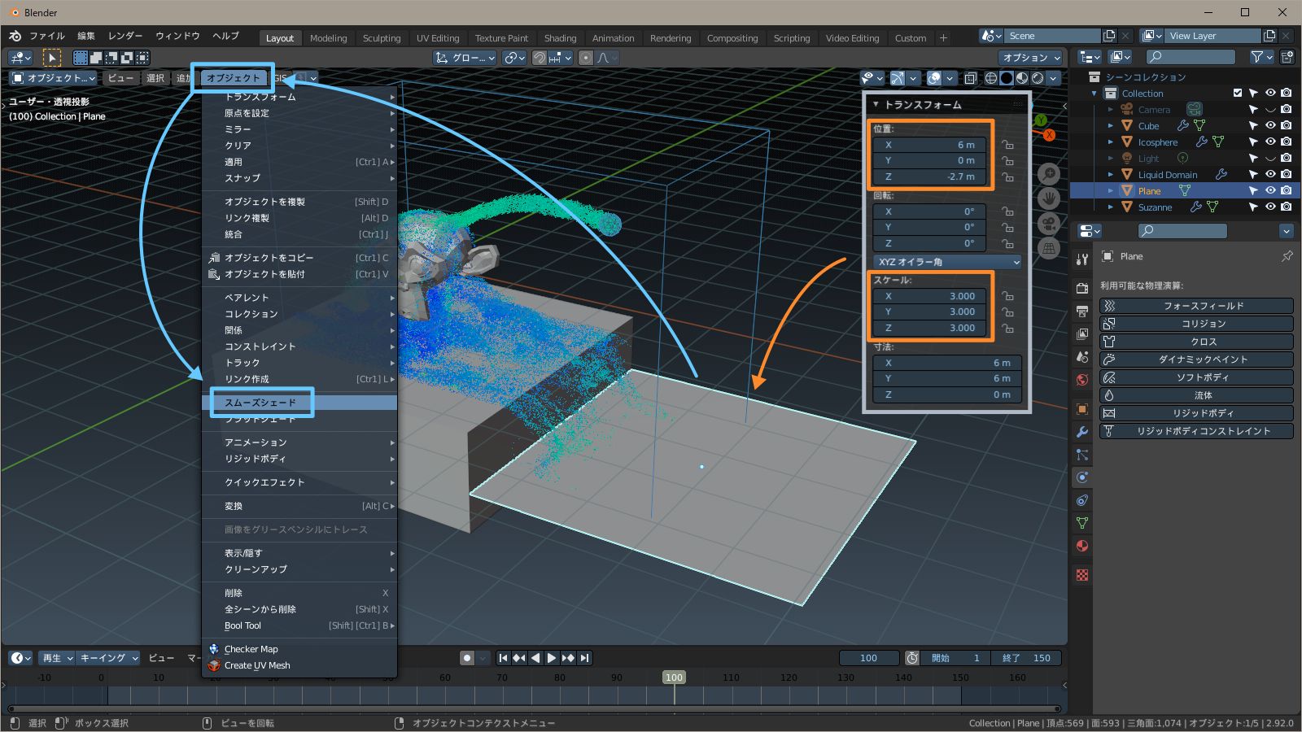Open the 再生 playback dropdown

[x=58, y=658]
